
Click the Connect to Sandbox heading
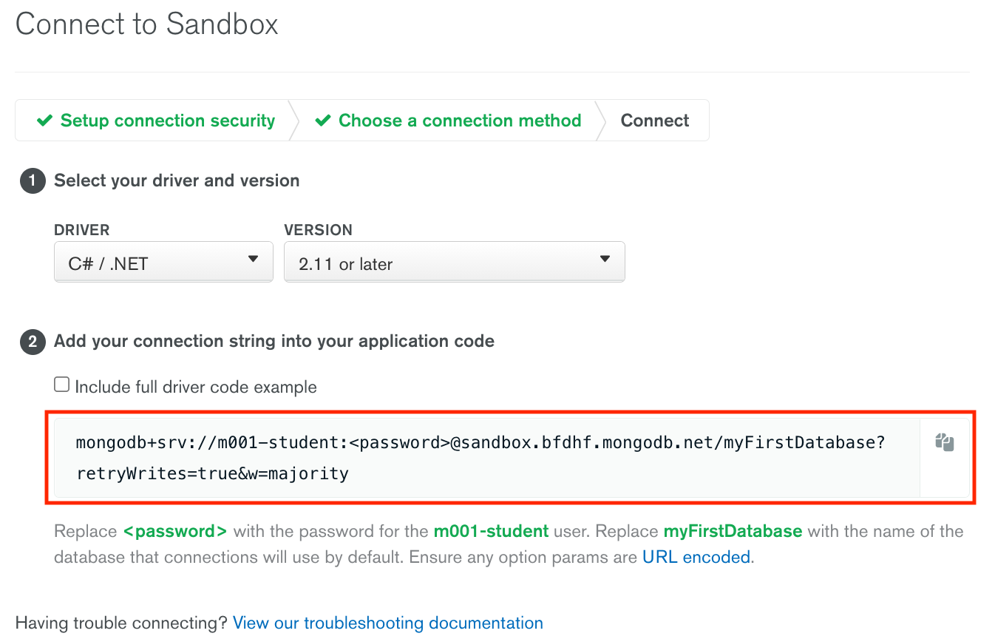tap(147, 24)
